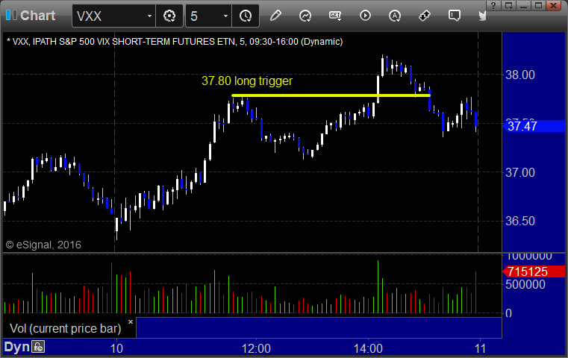Click the 37.47 current price marker
Viewport: 568px width, 358px height.
click(x=534, y=126)
